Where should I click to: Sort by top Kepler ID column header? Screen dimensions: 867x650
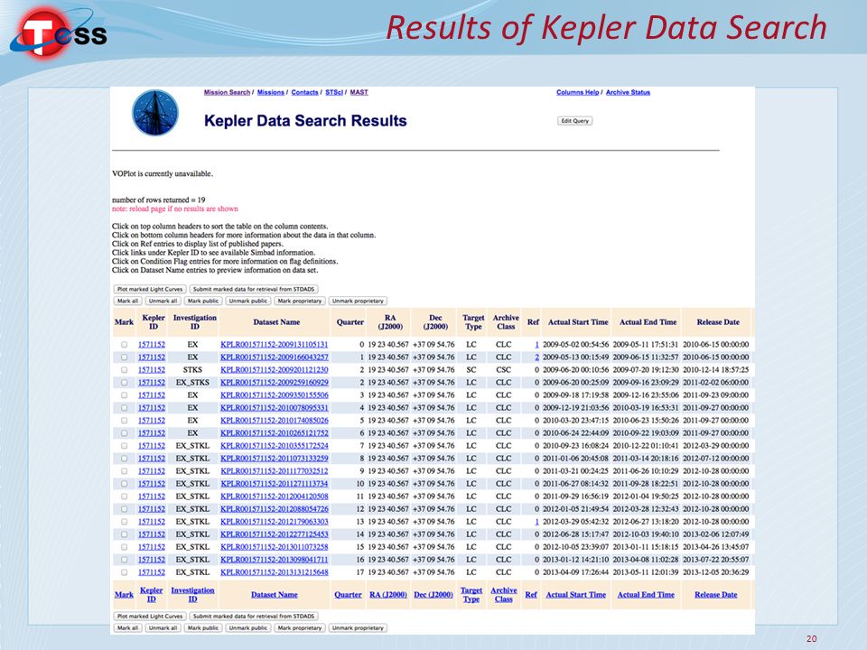click(154, 322)
